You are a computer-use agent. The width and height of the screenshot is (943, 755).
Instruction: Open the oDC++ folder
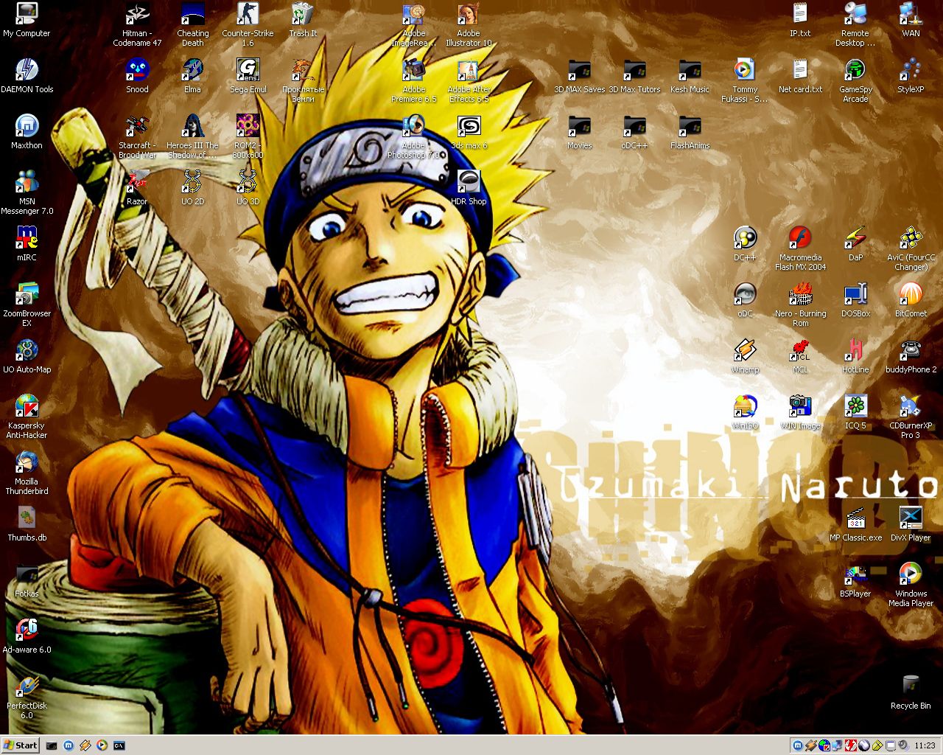[x=634, y=132]
